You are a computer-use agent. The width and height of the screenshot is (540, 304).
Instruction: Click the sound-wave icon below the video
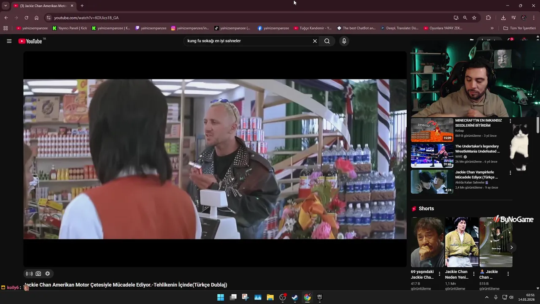coord(29,274)
